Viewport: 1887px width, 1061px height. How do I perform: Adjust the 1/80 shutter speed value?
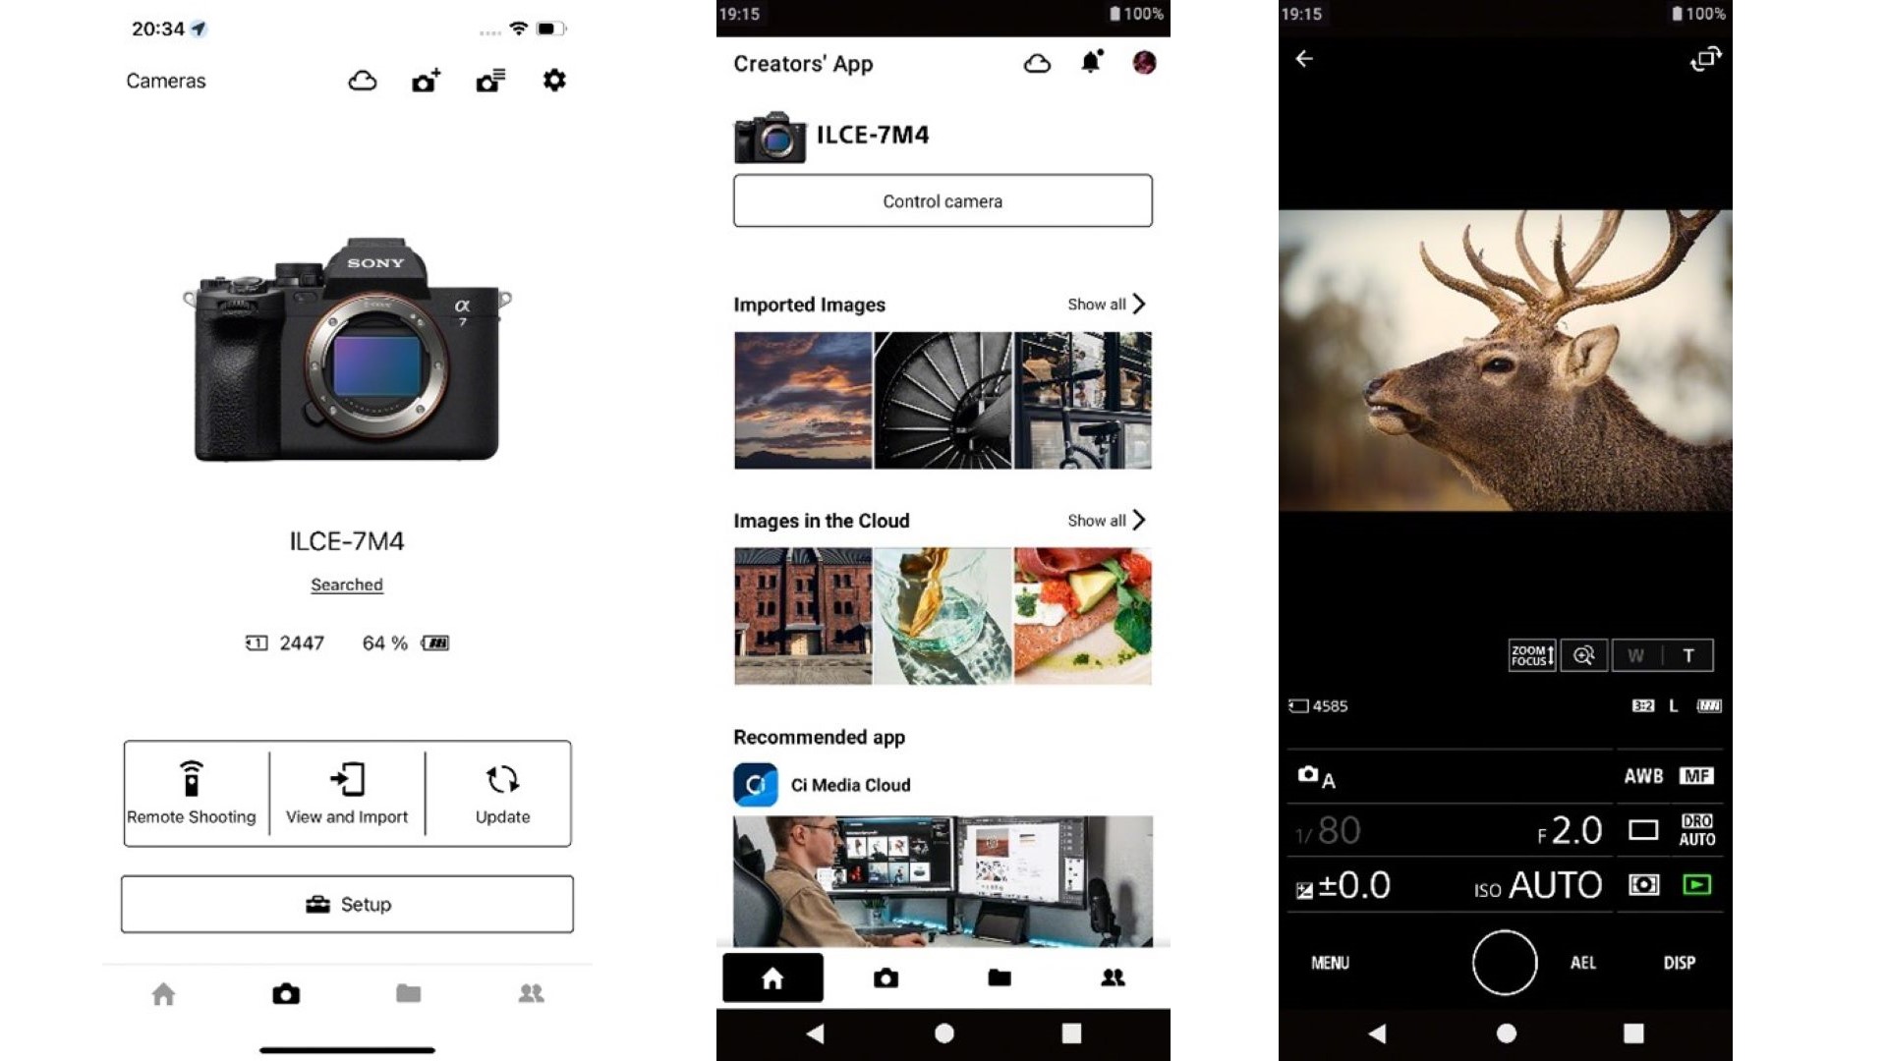pyautogui.click(x=1328, y=831)
